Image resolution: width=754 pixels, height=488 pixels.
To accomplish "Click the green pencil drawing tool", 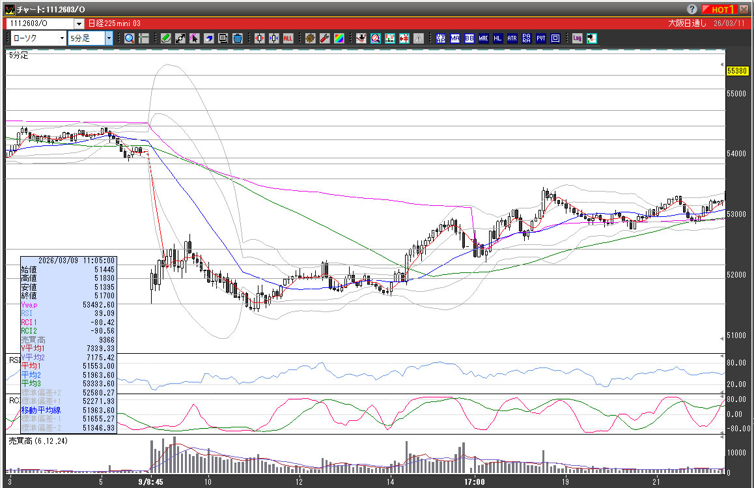I will (166, 38).
